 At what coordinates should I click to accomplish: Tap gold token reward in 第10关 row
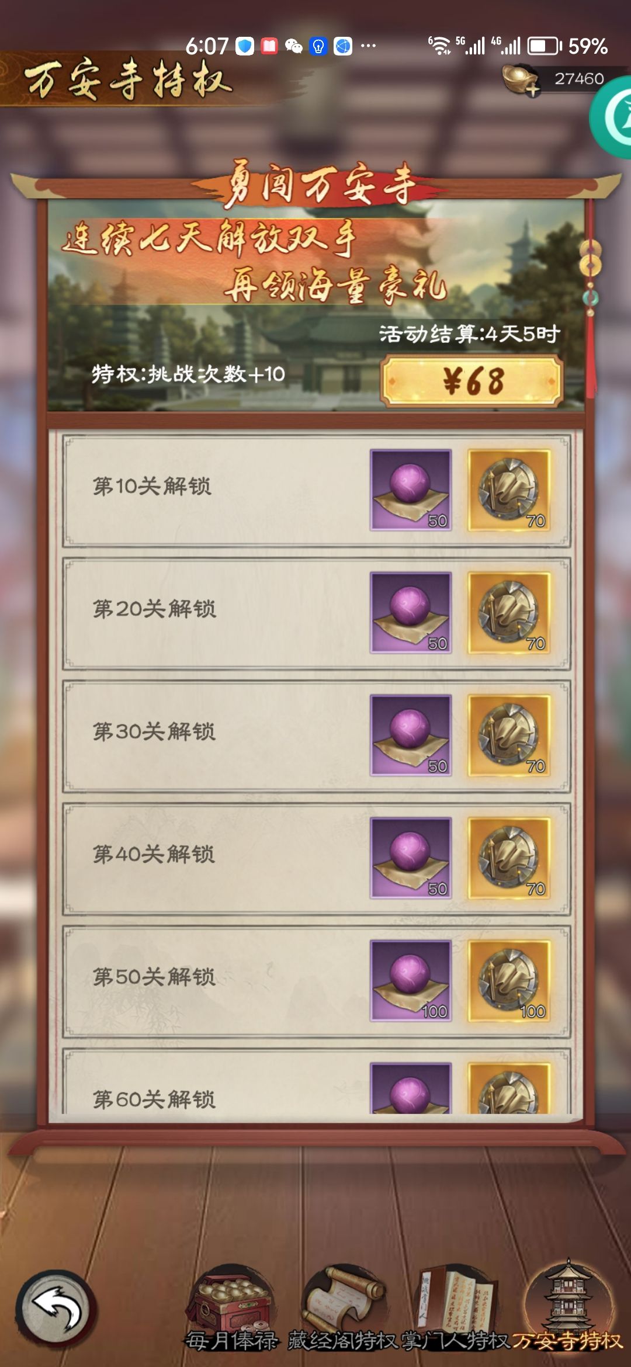click(509, 490)
